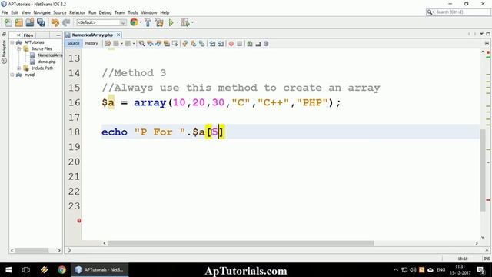Open the project configuration default dropdown

(101, 22)
